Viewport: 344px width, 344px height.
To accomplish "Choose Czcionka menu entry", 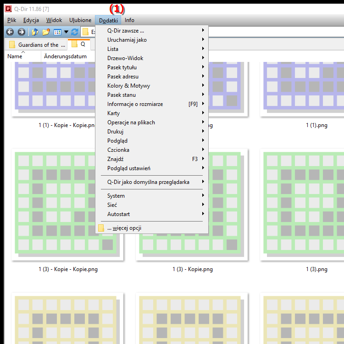I will click(x=152, y=150).
